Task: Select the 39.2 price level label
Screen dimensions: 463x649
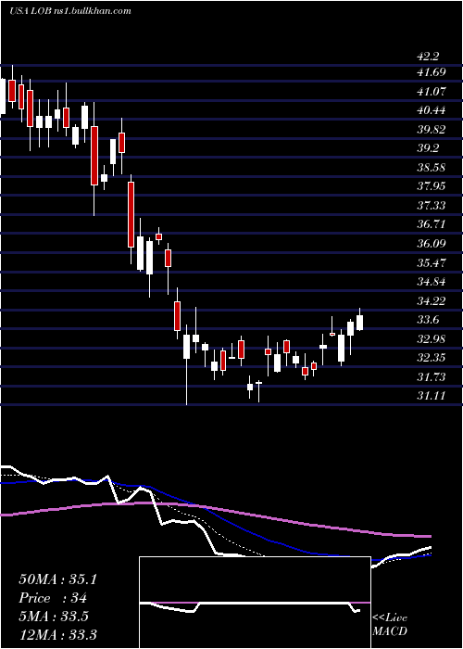Action: tap(428, 148)
